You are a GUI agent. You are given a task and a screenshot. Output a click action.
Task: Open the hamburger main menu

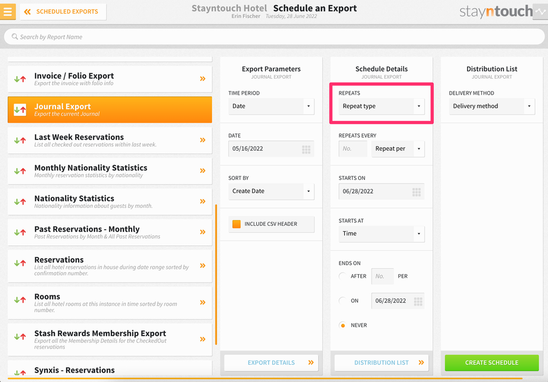tap(8, 11)
